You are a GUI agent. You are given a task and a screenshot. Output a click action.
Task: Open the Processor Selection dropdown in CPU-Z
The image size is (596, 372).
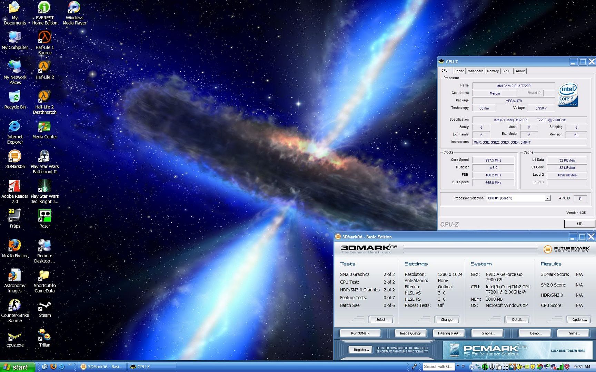pyautogui.click(x=547, y=198)
